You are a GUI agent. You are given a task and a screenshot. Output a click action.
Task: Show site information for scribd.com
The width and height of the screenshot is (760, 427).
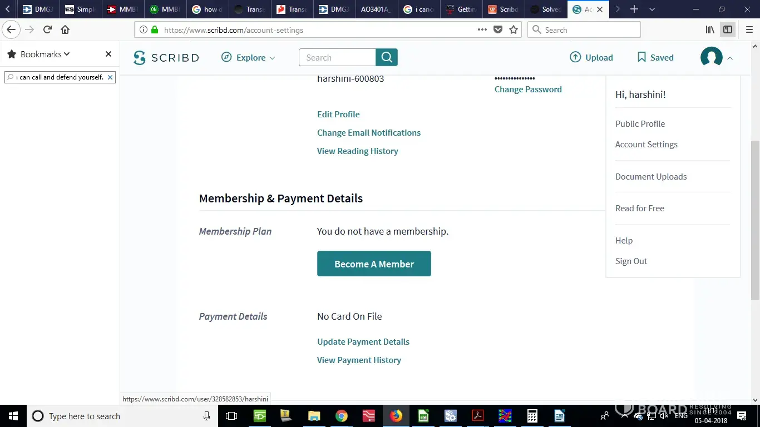click(x=143, y=30)
